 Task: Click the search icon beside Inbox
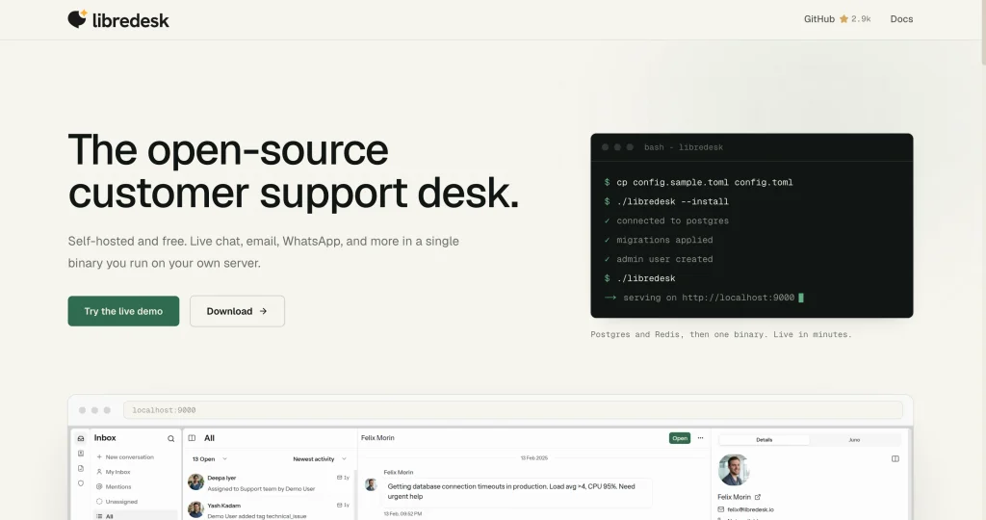[170, 438]
